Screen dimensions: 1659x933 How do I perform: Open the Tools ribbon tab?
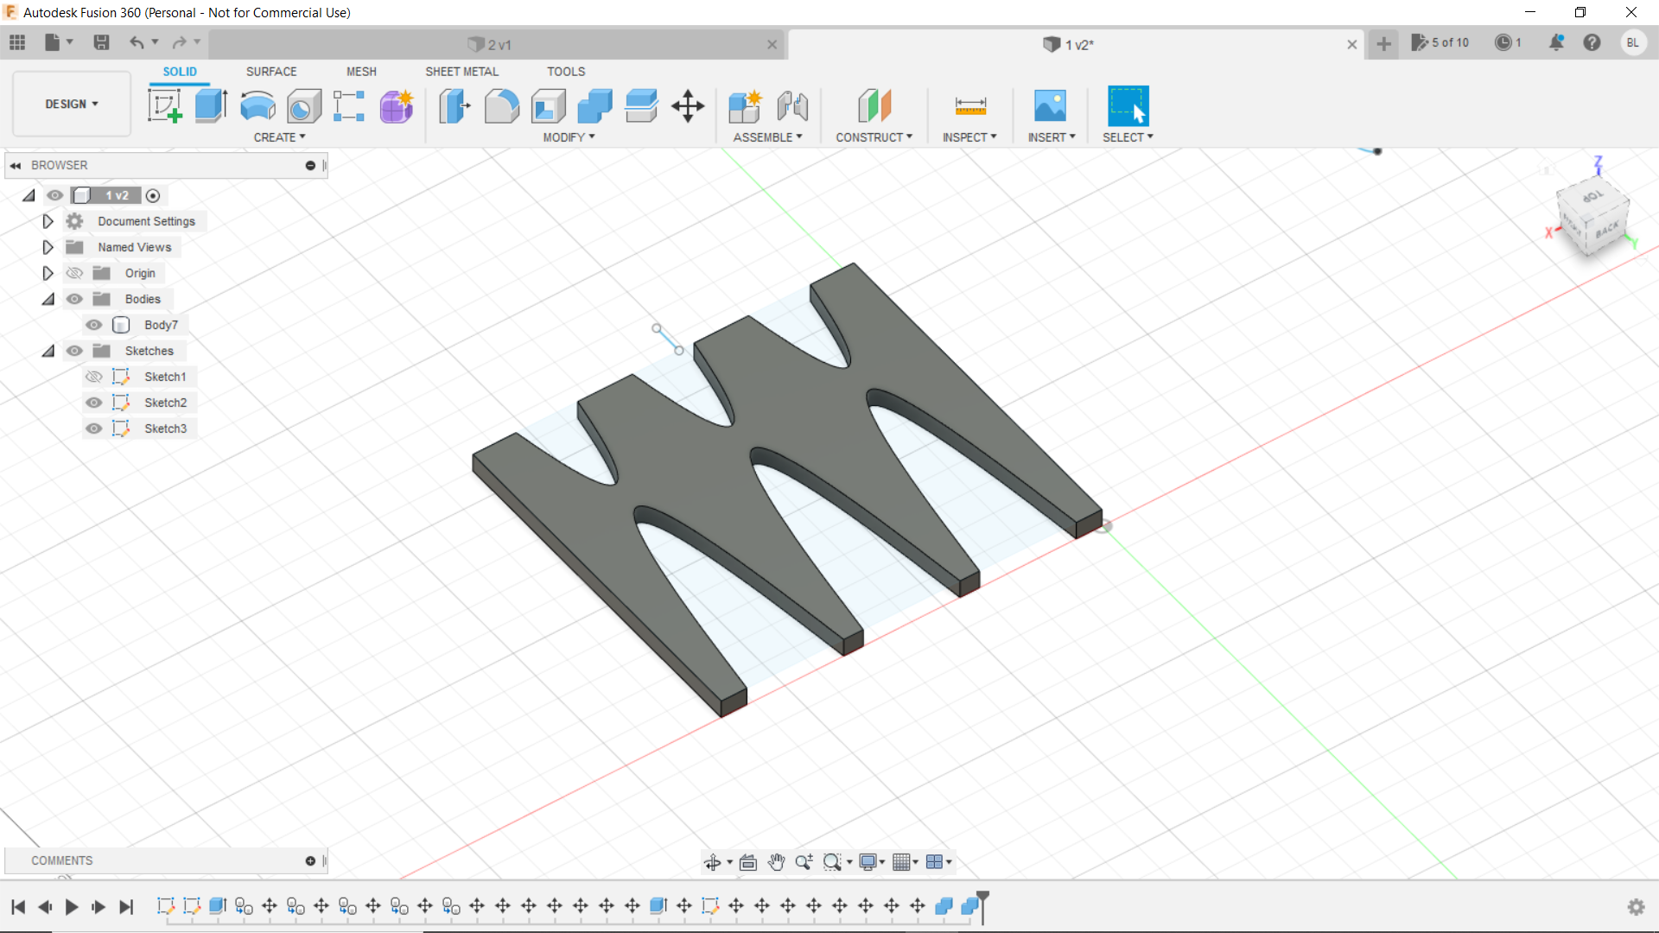coord(566,72)
